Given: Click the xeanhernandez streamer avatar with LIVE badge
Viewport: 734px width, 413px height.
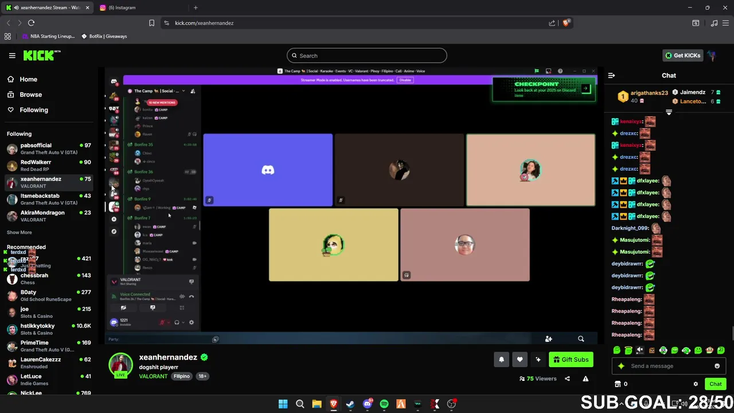Looking at the screenshot, I should pyautogui.click(x=120, y=366).
